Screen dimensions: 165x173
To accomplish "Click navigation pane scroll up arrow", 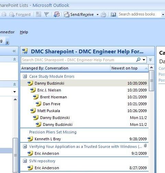I will [15, 99].
